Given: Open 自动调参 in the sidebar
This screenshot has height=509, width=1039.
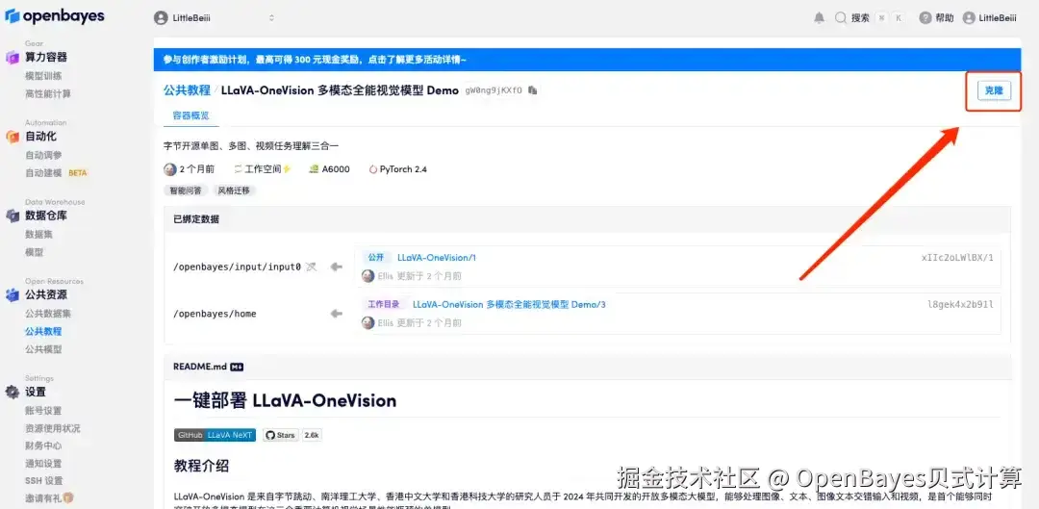Looking at the screenshot, I should 43,154.
